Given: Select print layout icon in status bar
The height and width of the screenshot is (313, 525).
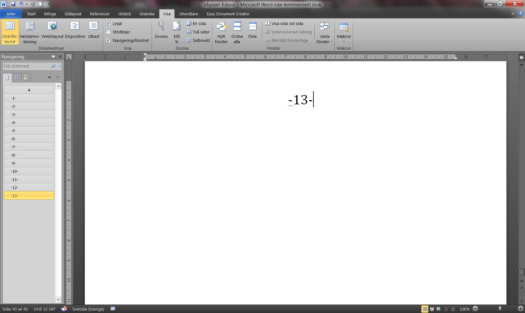Looking at the screenshot, I should pos(425,309).
